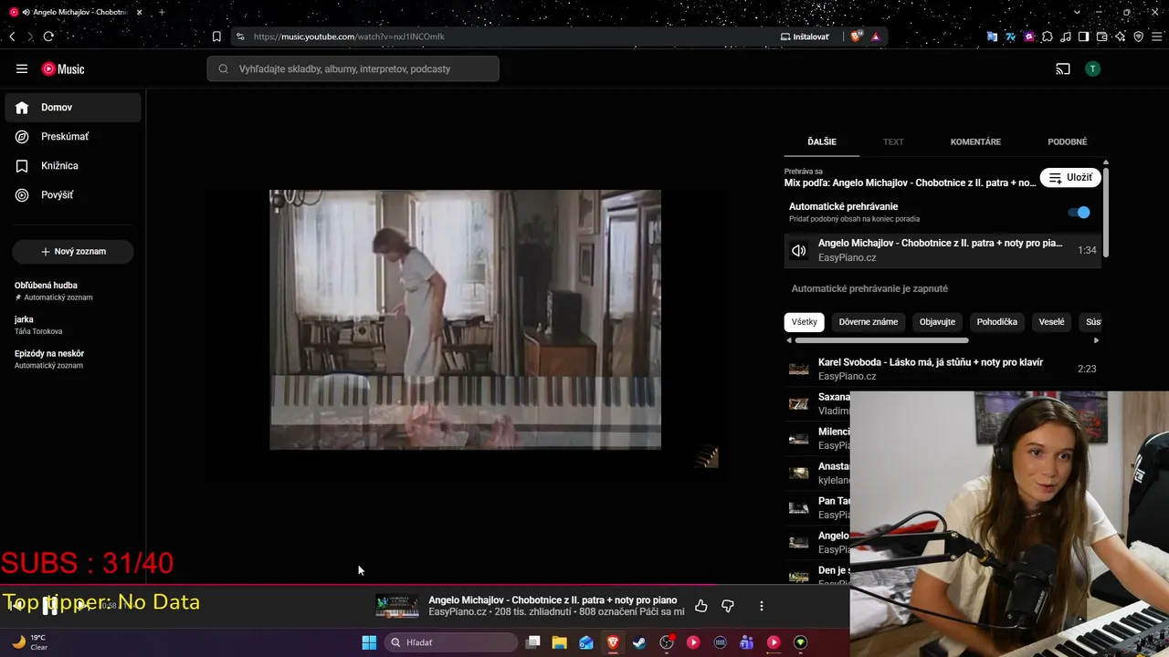1169x657 pixels.
Task: Open the browser main menu
Action: click(x=1157, y=36)
